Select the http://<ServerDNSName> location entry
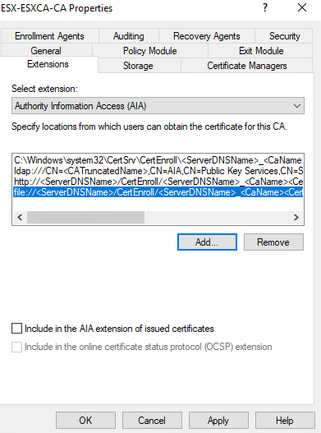The height and width of the screenshot is (433, 321). click(x=158, y=182)
